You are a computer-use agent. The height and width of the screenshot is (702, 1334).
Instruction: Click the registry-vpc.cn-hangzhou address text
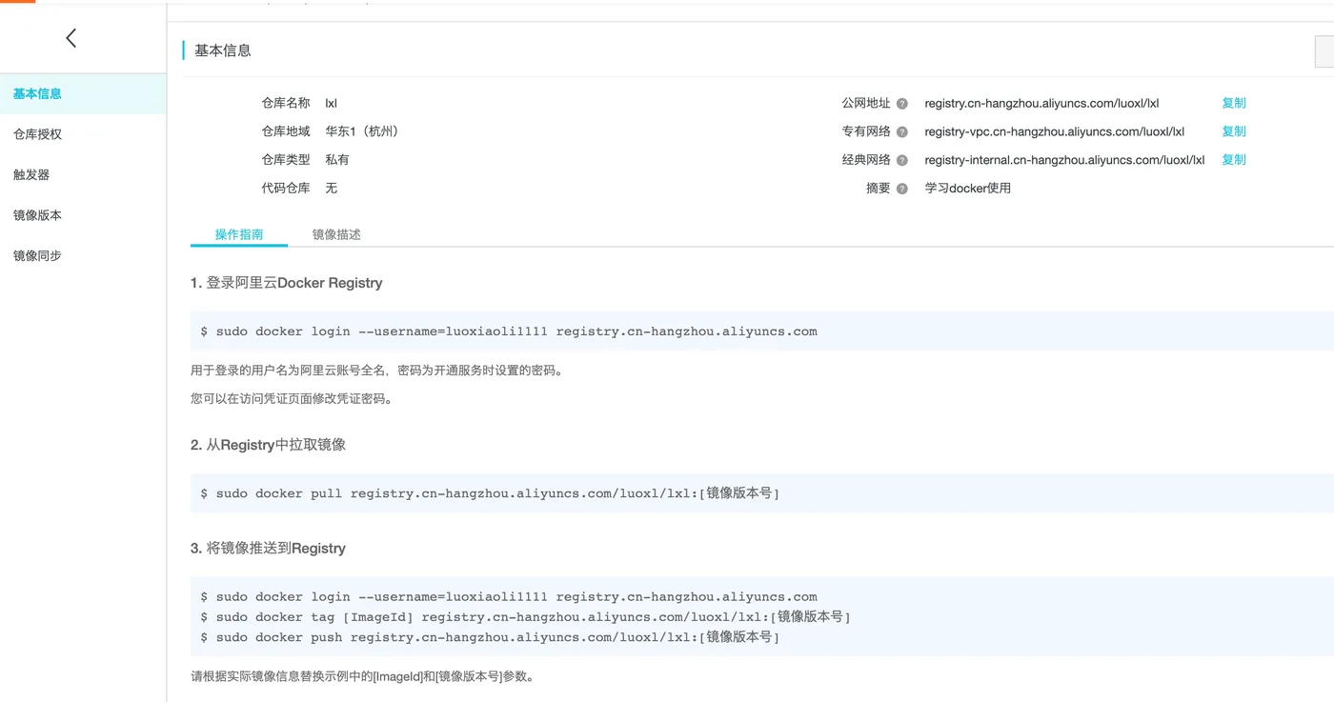1054,131
